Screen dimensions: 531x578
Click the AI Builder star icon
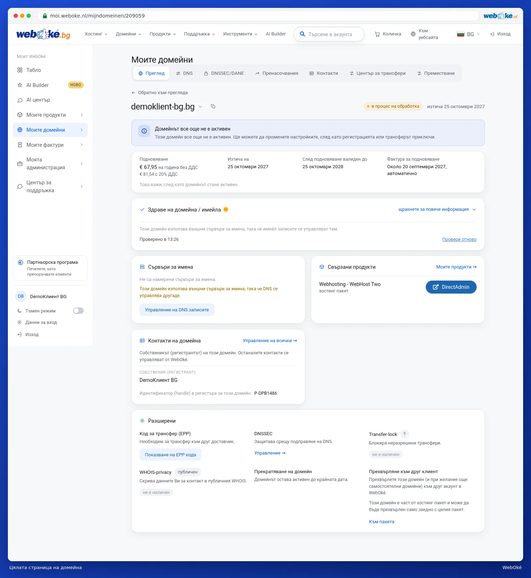pos(20,85)
